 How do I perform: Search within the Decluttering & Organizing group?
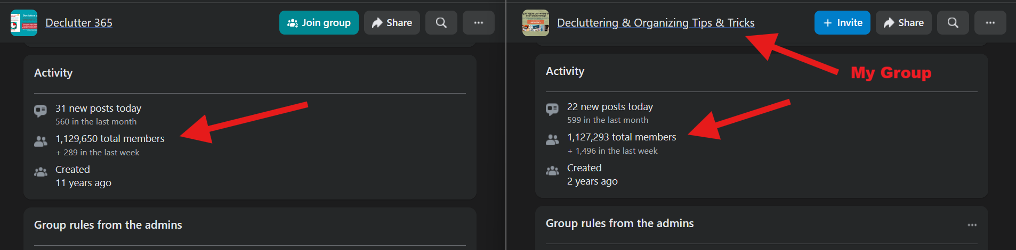(x=953, y=23)
